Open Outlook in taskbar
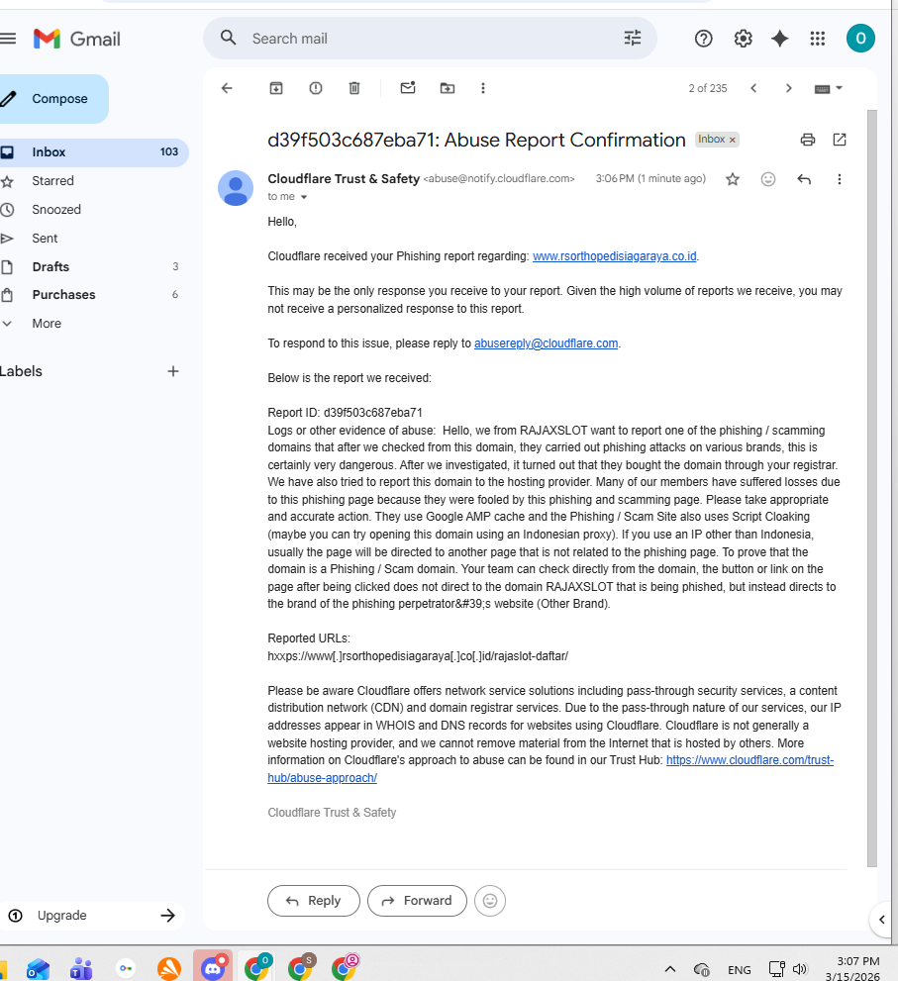Viewport: 898px width, 981px height. pyautogui.click(x=38, y=969)
